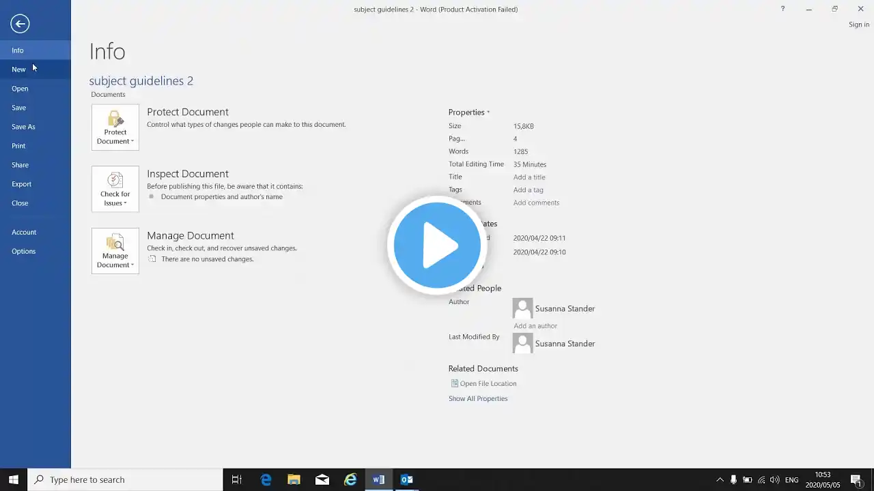The image size is (874, 491).
Task: Open the Protect Document lock icon button
Action: [x=115, y=128]
